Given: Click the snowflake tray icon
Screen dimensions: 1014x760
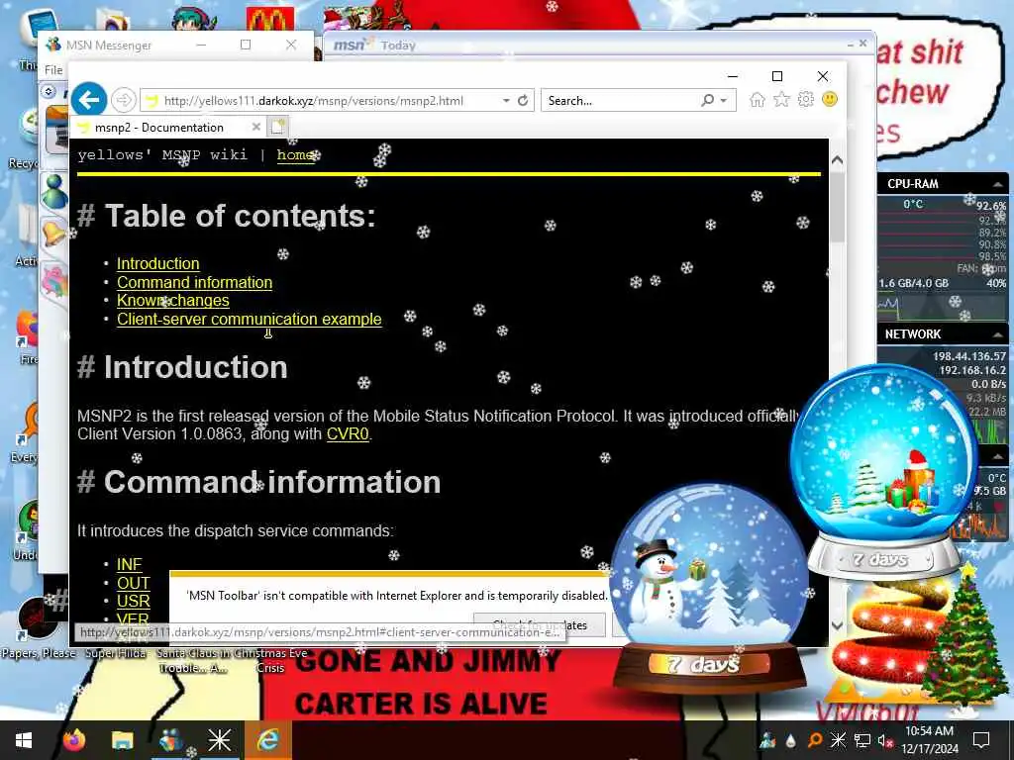Looking at the screenshot, I should point(838,740).
